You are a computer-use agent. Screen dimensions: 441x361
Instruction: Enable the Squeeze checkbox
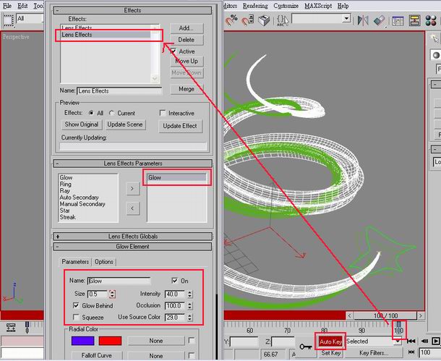(76, 318)
